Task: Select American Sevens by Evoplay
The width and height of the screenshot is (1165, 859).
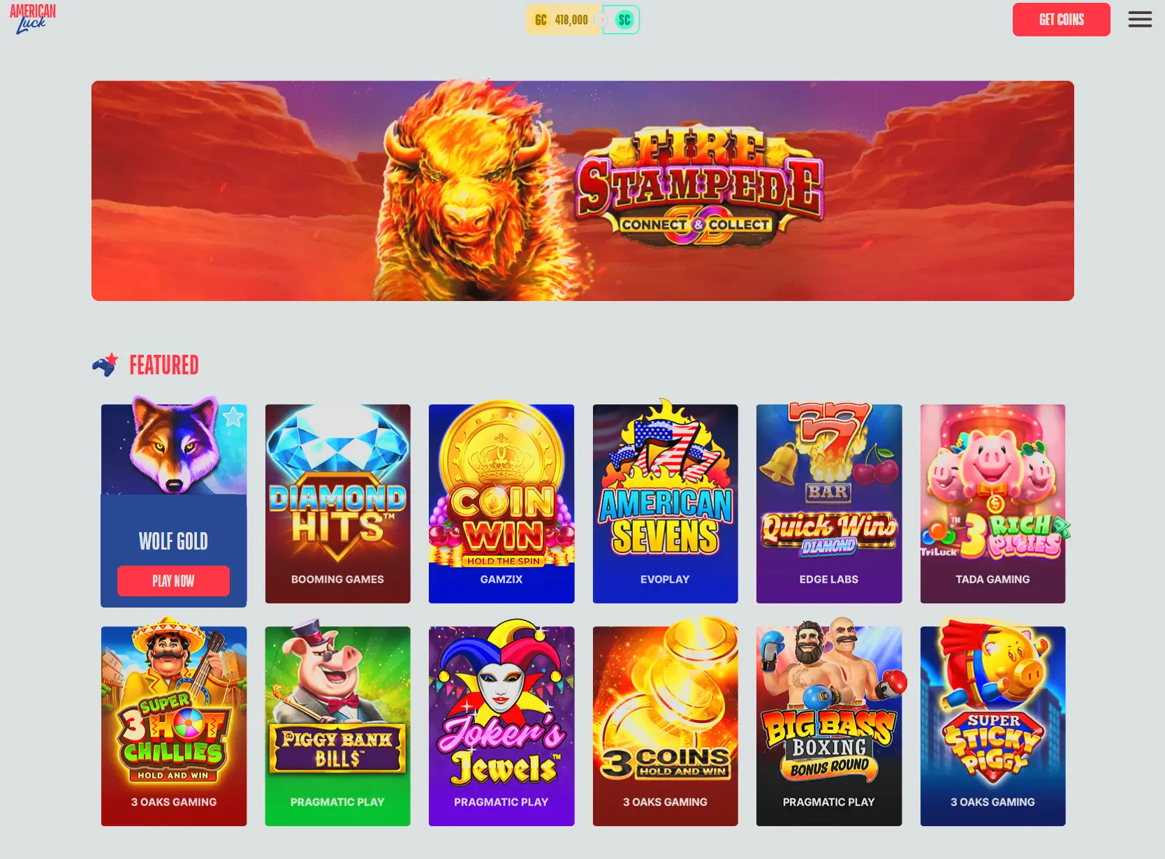Action: (x=665, y=504)
